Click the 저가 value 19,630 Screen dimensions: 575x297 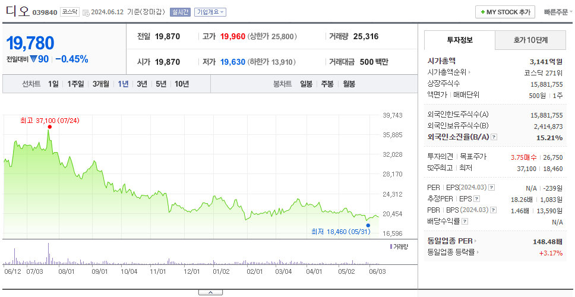(x=232, y=62)
